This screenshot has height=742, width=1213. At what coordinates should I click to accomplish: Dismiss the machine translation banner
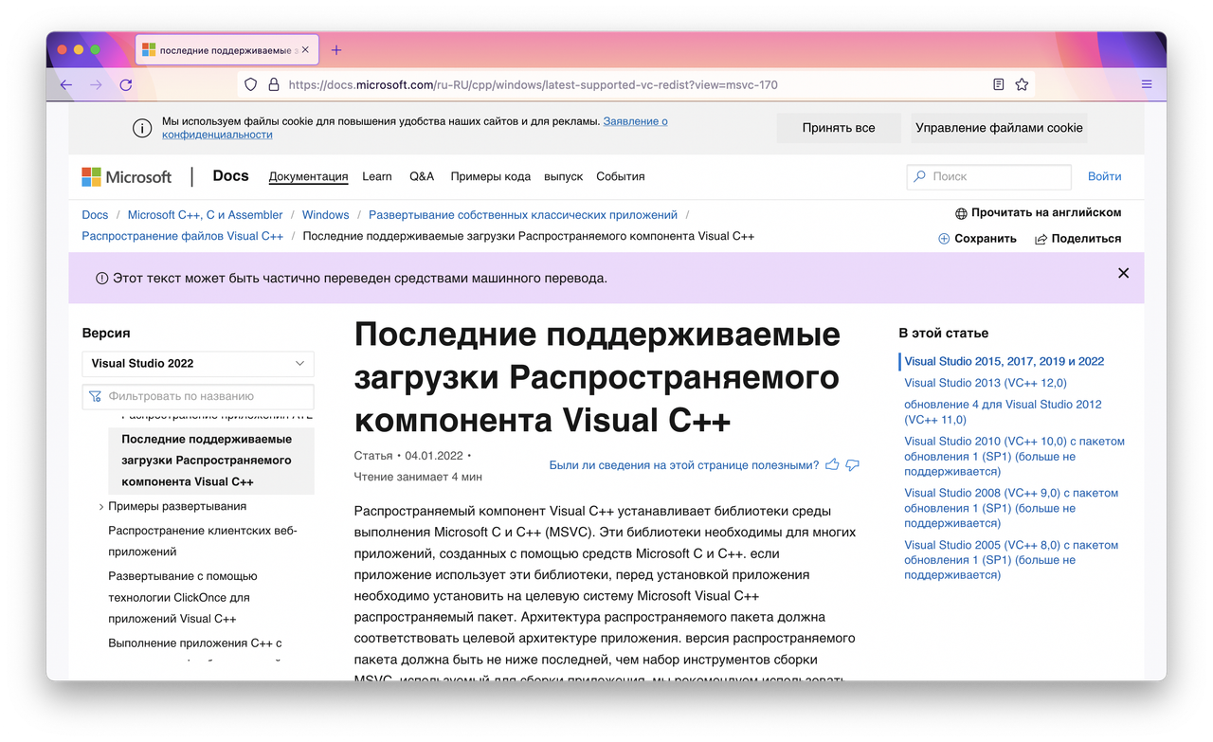(x=1123, y=273)
